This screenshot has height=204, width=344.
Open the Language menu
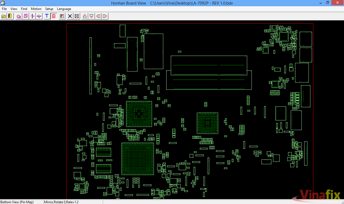coord(64,9)
